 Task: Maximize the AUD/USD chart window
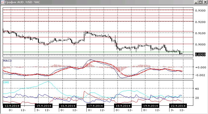pos(201,2)
